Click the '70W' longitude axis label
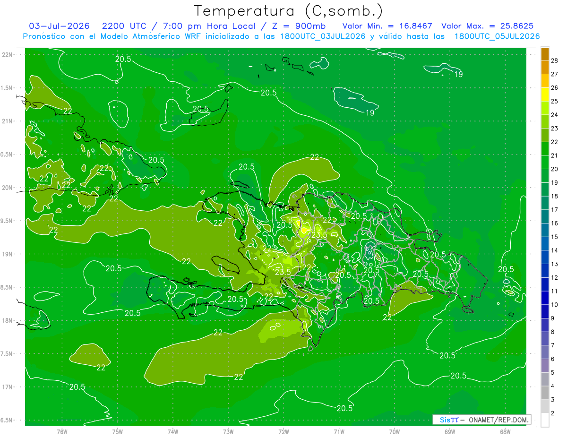Screen dimensions: 567x438 (394, 431)
